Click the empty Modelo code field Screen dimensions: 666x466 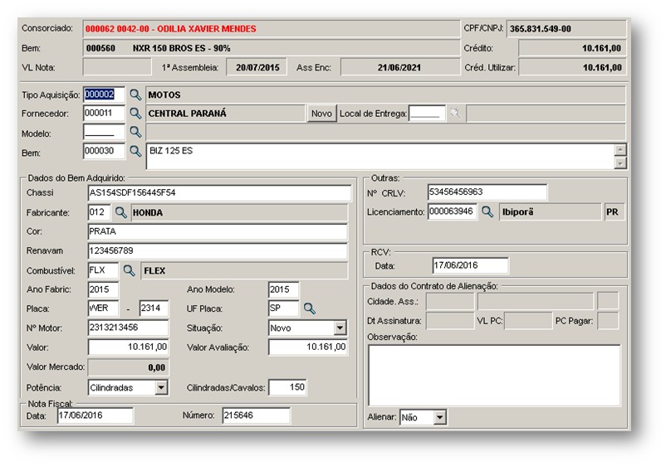104,132
